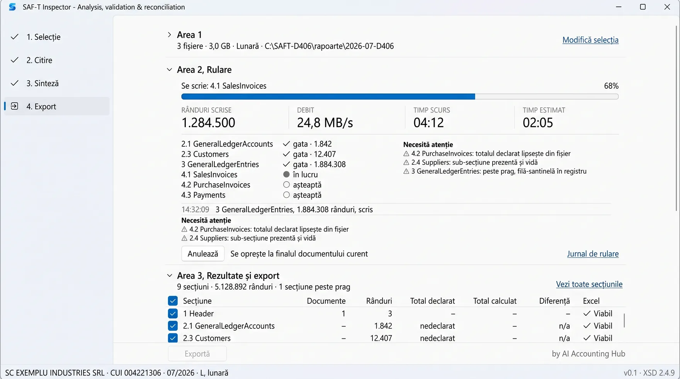
Task: Toggle the select-all Secțiune header checkbox
Action: click(173, 301)
